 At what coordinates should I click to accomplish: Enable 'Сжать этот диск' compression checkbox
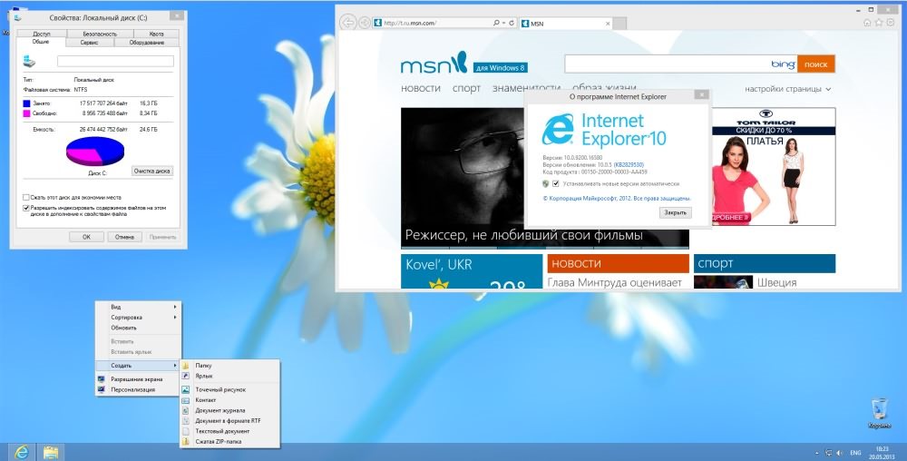(26, 196)
